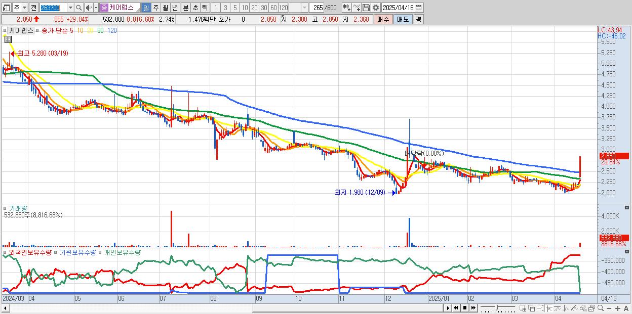
Task: Click the stock code input field 263700
Action: coord(53,8)
